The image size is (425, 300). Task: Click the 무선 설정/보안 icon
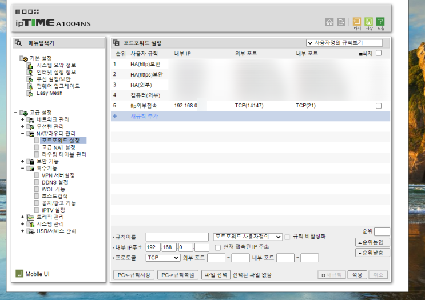(x=30, y=79)
